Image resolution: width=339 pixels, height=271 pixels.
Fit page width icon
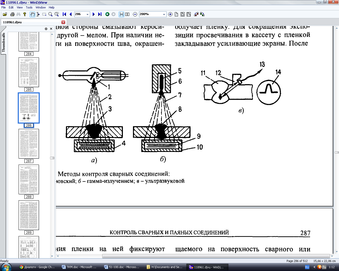point(189,14)
